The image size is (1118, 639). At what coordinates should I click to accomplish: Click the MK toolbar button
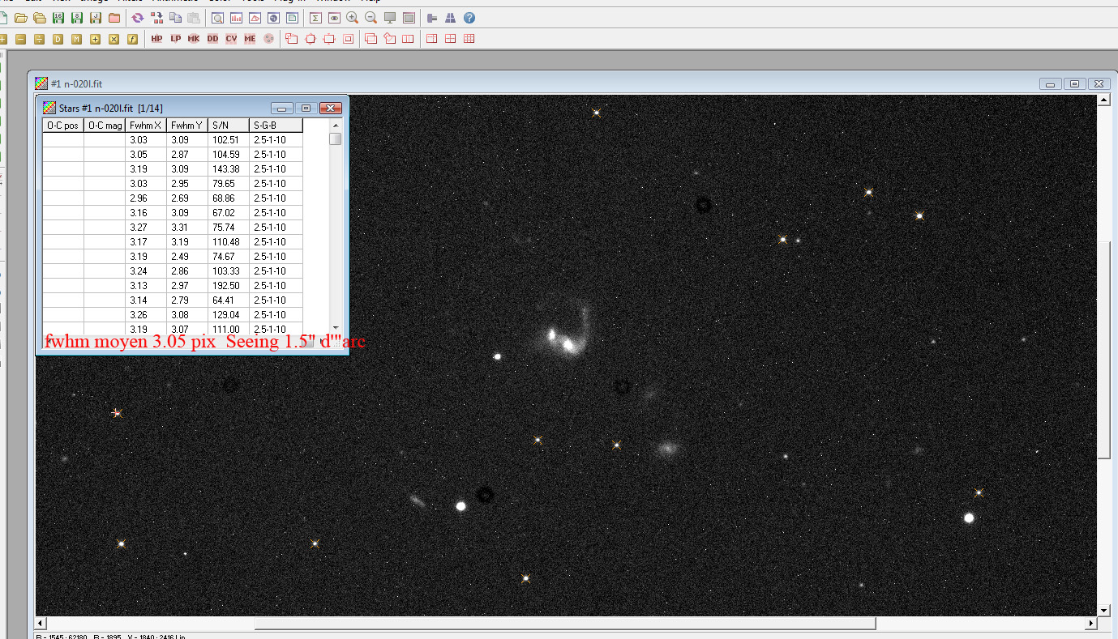click(x=194, y=39)
